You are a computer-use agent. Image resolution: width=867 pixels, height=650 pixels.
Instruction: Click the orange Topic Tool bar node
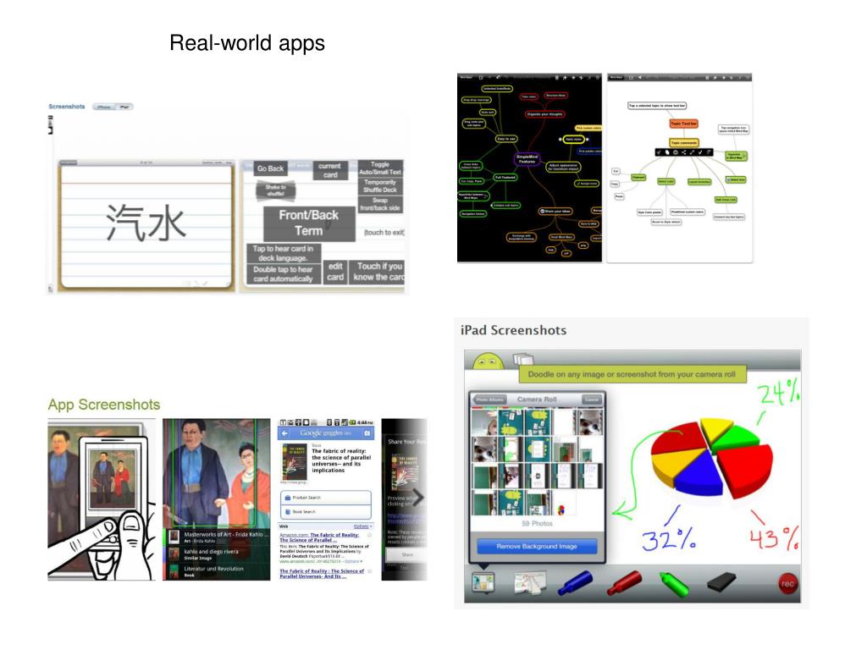[x=684, y=124]
